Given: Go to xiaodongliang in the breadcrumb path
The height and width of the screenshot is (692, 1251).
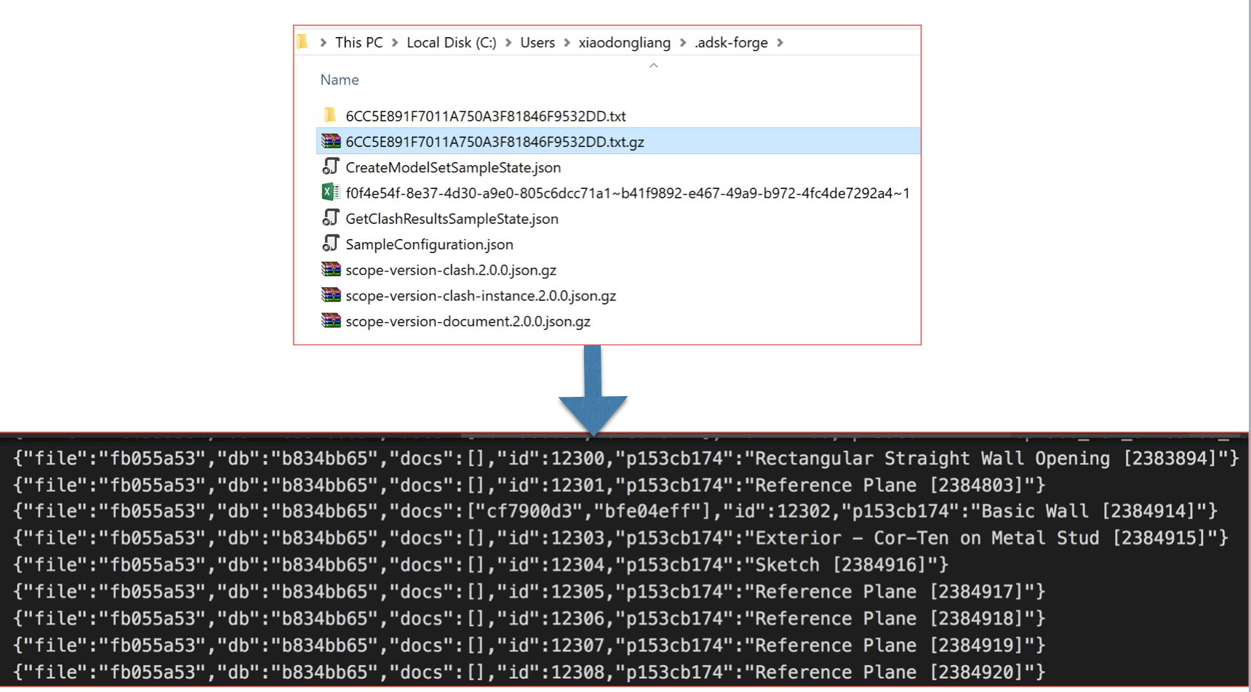Looking at the screenshot, I should (x=624, y=42).
